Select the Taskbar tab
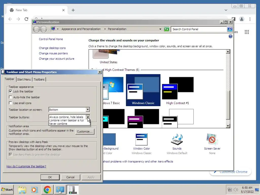Image resolution: width=260 pixels, height=195 pixels. point(9,79)
